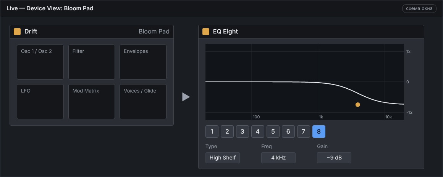Open the Envelopes section of Drift

(x=143, y=62)
